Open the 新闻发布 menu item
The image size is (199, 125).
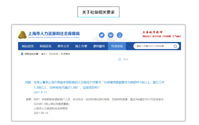46,46
